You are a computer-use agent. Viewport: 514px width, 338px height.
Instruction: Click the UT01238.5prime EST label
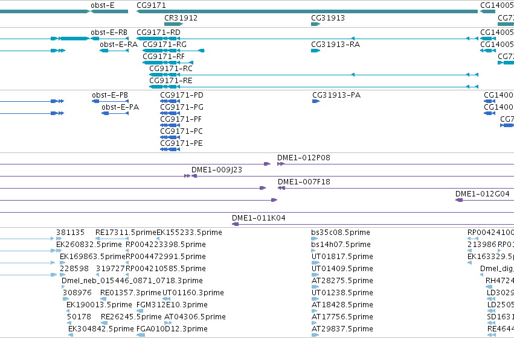point(342,293)
